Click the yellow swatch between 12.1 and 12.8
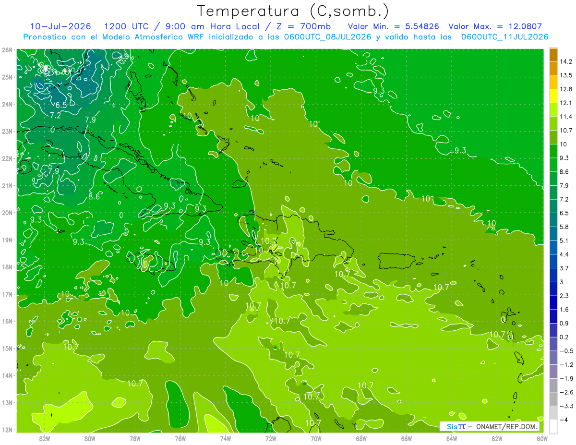This screenshot has height=445, width=576. pos(553,96)
